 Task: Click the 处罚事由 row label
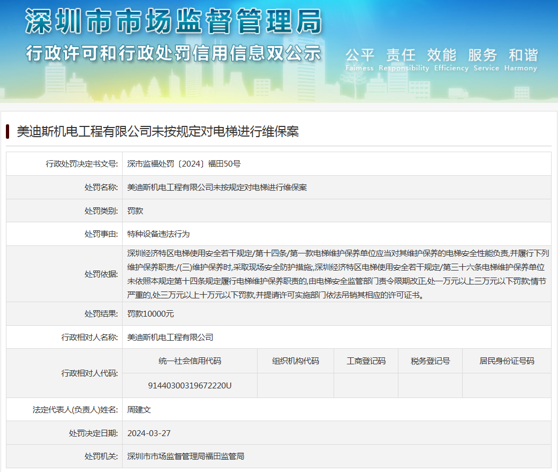click(x=101, y=234)
